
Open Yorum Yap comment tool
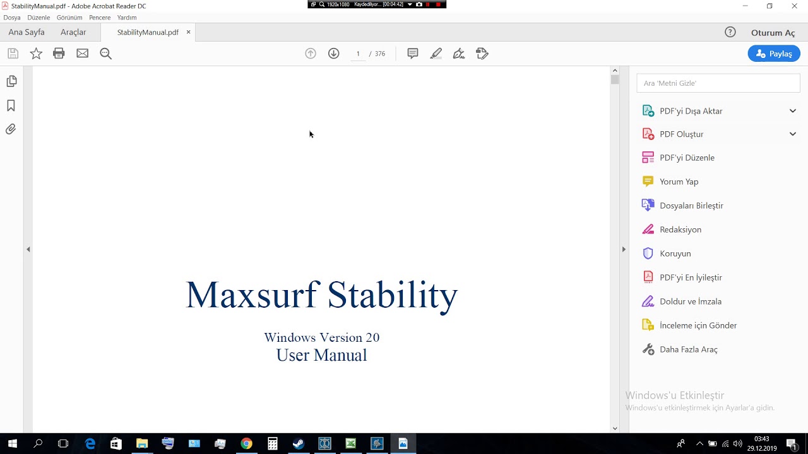679,182
